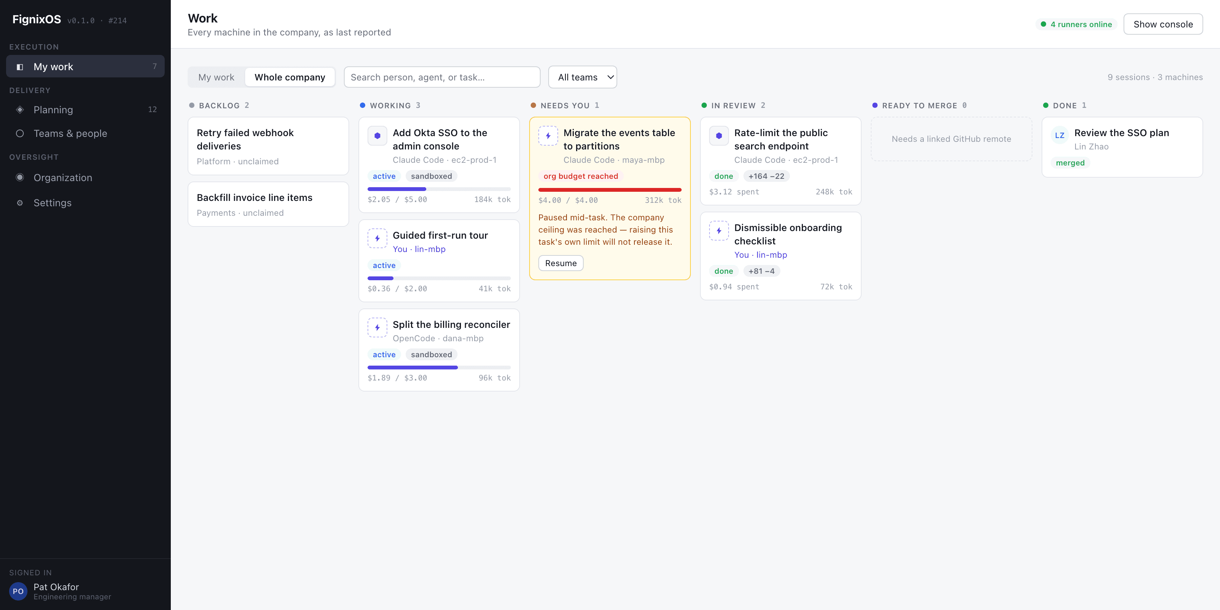Click the Split billing reconciler progress bar
The width and height of the screenshot is (1220, 610).
tap(439, 367)
